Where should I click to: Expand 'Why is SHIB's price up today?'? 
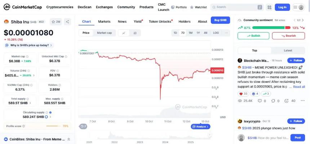[x=30, y=45]
